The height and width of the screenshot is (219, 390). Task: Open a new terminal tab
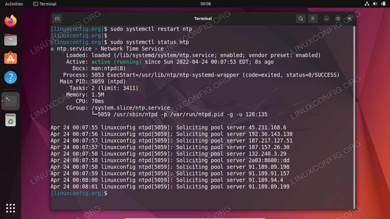coord(57,19)
